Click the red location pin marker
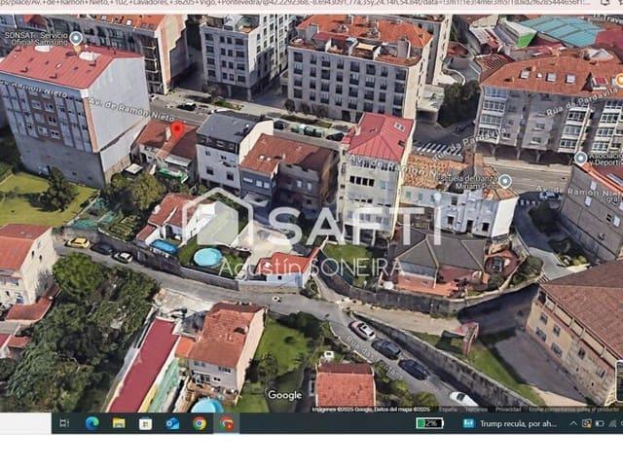The image size is (623, 467). (x=176, y=130)
